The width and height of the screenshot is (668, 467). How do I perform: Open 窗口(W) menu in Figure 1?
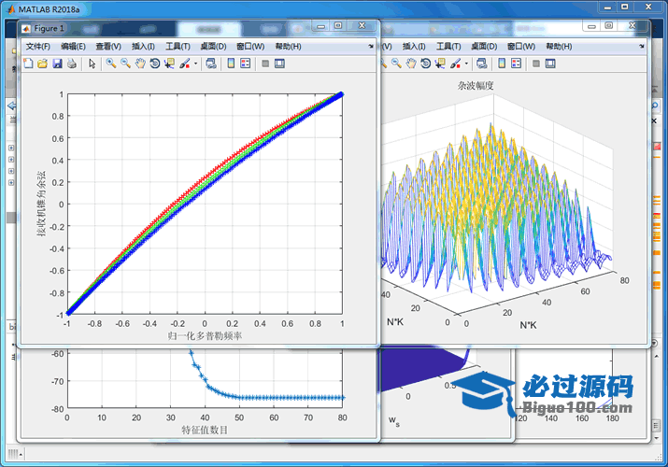pyautogui.click(x=250, y=47)
